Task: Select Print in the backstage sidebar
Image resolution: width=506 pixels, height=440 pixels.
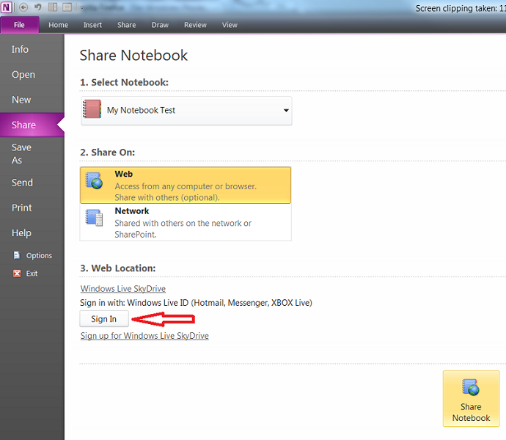Action: pos(32,208)
